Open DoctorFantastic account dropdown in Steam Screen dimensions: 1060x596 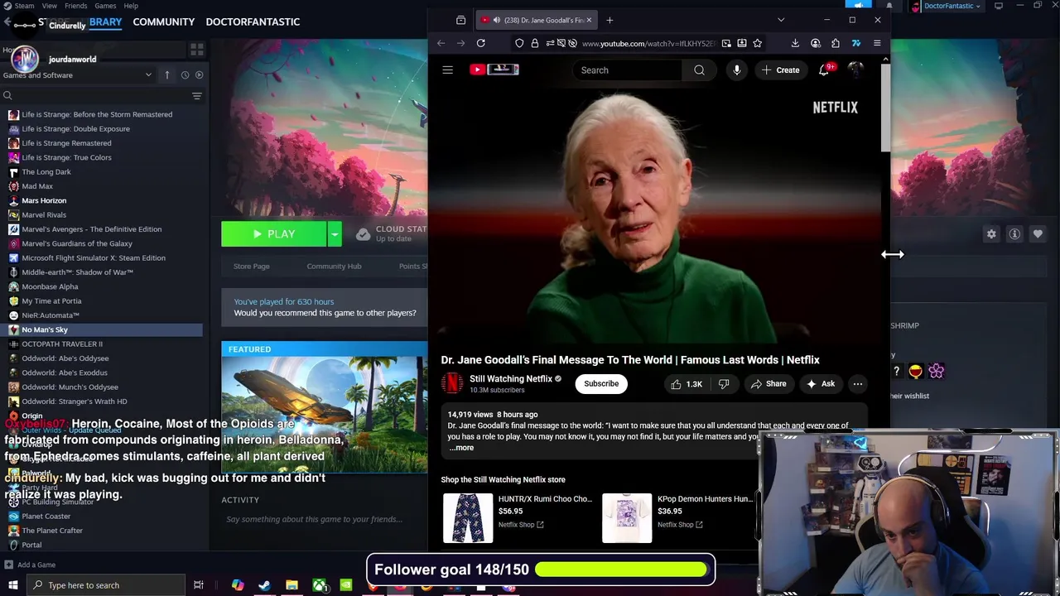[952, 6]
